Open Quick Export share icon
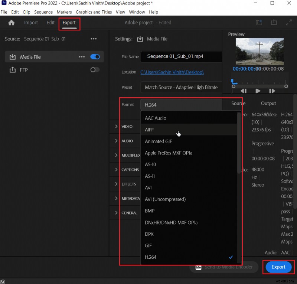This screenshot has width=297, height=284. (274, 23)
